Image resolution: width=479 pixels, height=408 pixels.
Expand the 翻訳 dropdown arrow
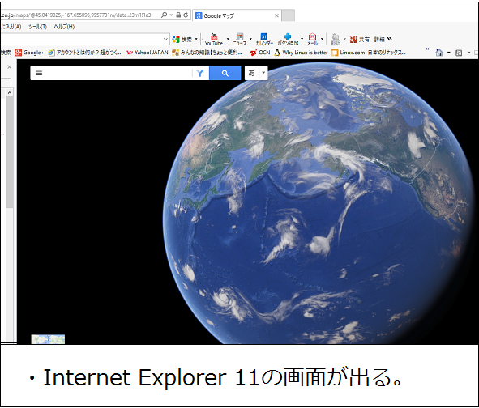point(344,39)
